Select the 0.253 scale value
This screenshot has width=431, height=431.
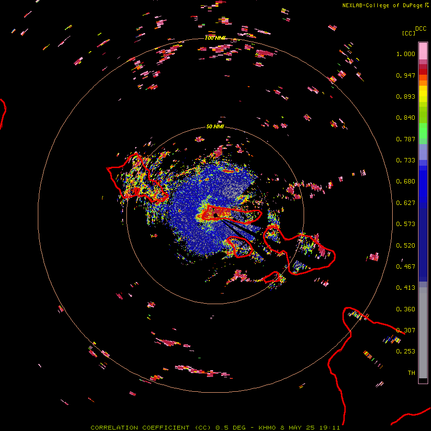406,352
